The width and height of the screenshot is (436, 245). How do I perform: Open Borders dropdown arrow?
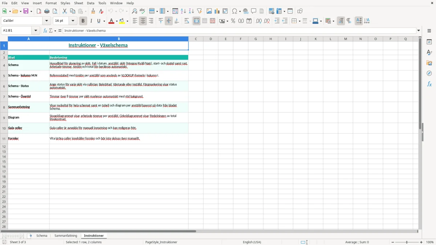299,21
